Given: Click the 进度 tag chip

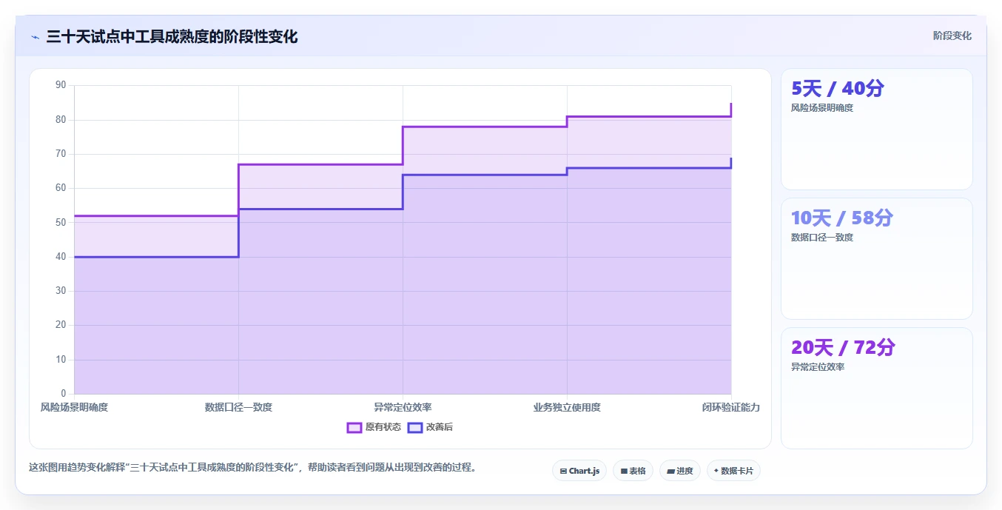Looking at the screenshot, I should [679, 471].
